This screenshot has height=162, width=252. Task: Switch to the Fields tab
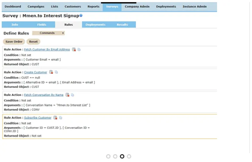[x=42, y=25]
